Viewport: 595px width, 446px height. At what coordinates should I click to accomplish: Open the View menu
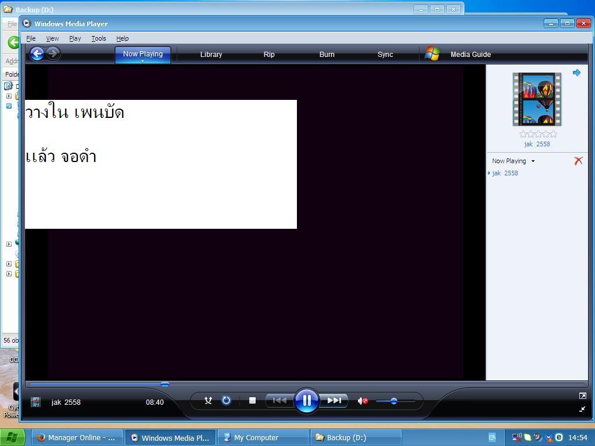pyautogui.click(x=52, y=38)
